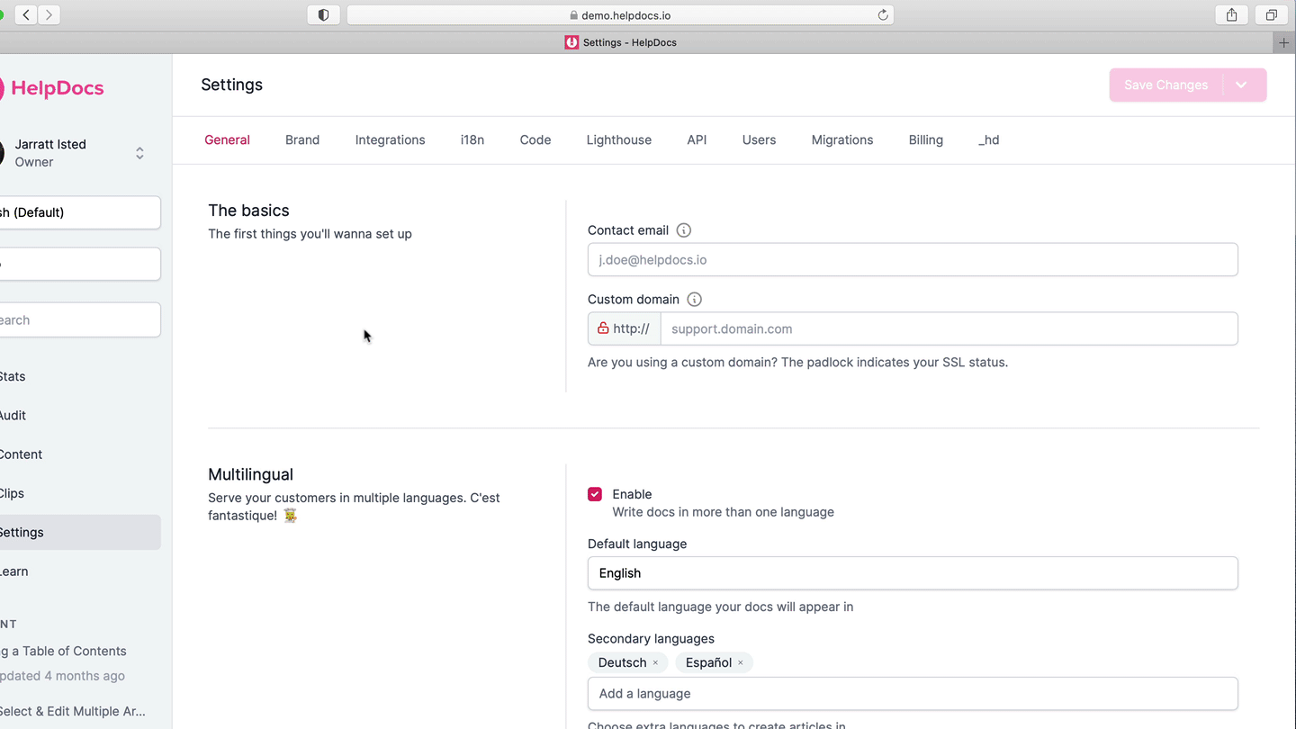The width and height of the screenshot is (1296, 729).
Task: Click the info icon beside Contact email
Action: [x=684, y=230]
